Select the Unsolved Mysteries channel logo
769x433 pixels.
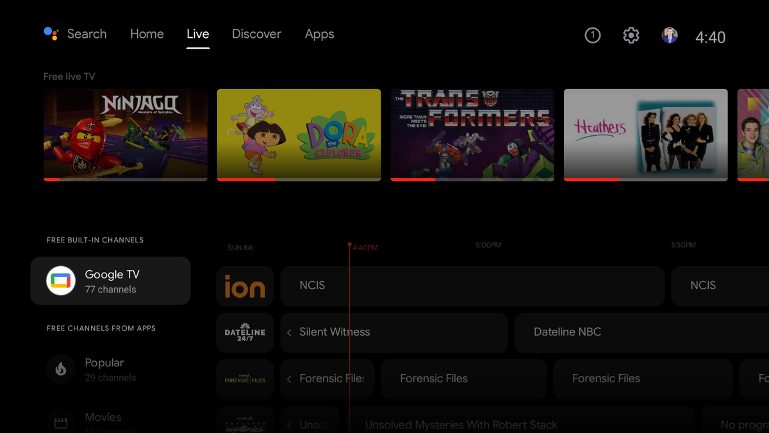(x=245, y=420)
